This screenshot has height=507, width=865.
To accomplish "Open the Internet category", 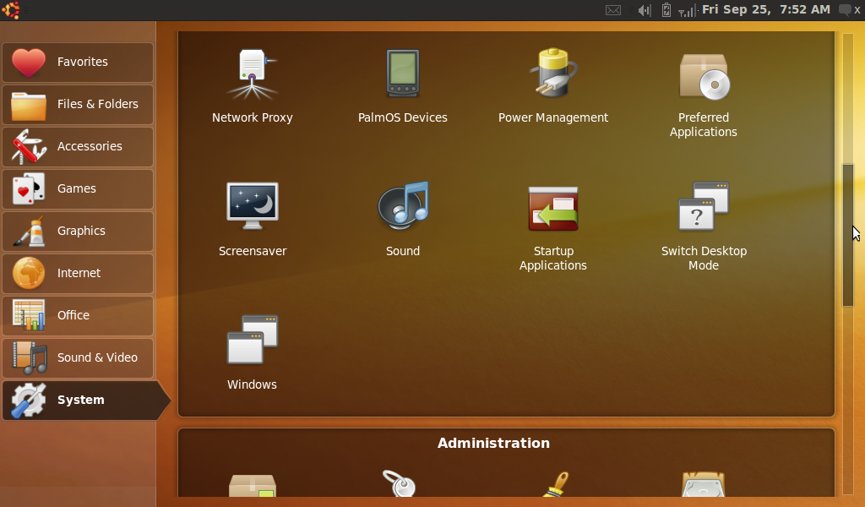I will coord(78,274).
